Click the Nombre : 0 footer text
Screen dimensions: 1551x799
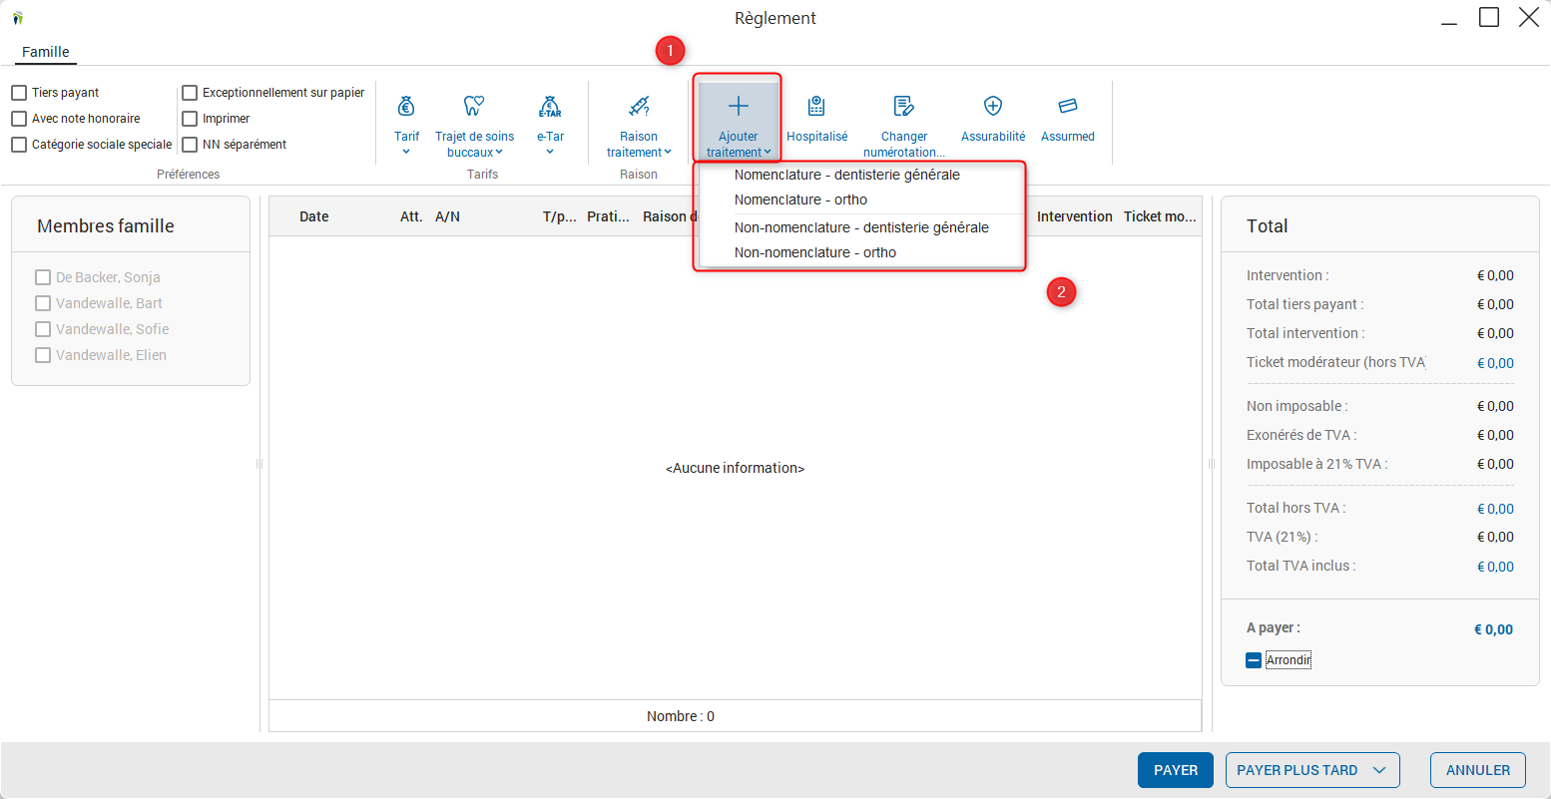pyautogui.click(x=681, y=716)
